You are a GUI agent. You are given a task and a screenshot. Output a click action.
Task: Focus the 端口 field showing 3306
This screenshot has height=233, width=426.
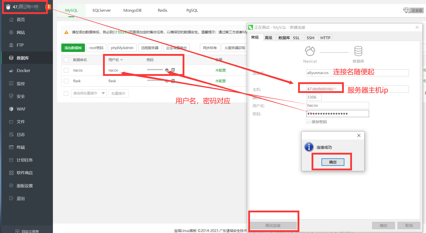click(314, 97)
